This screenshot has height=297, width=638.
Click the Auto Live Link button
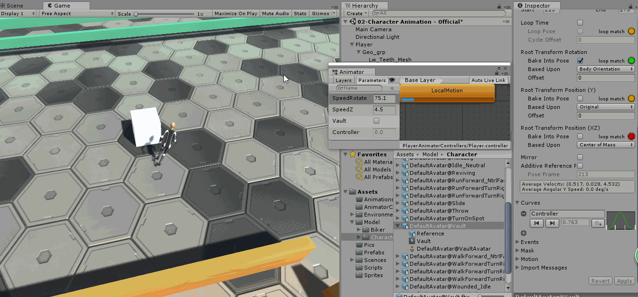(x=488, y=80)
